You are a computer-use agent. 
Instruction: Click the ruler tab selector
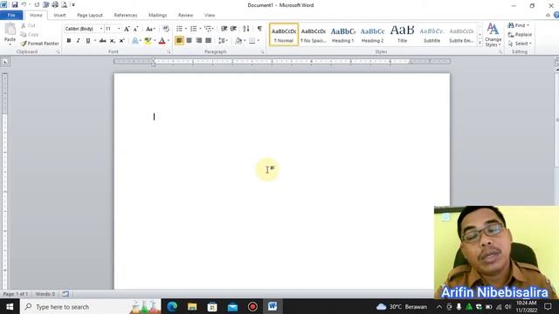click(5, 62)
